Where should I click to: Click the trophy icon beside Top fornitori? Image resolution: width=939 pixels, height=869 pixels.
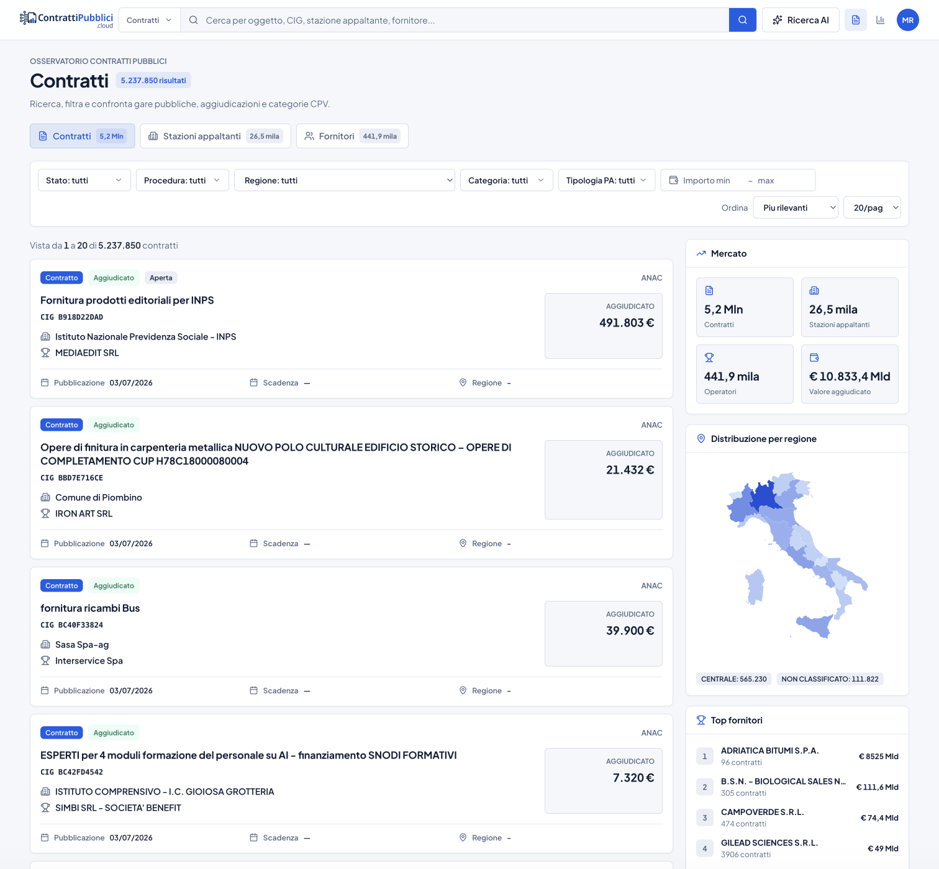(x=701, y=720)
